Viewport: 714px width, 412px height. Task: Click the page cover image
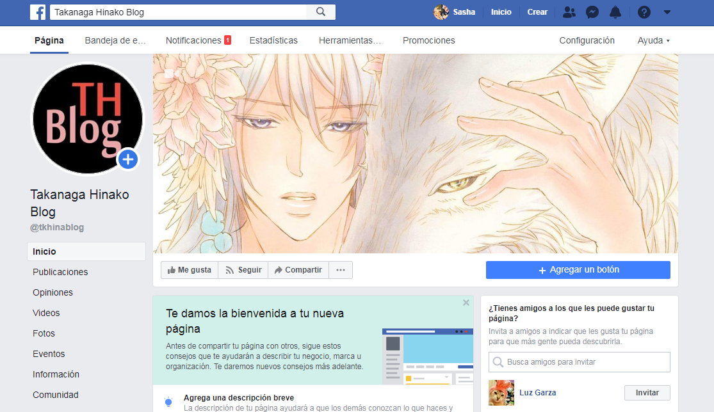(x=416, y=154)
